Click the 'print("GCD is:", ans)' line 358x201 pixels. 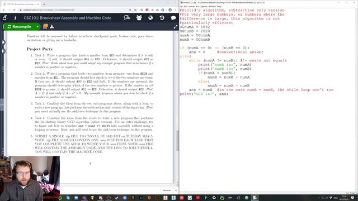pos(204,94)
